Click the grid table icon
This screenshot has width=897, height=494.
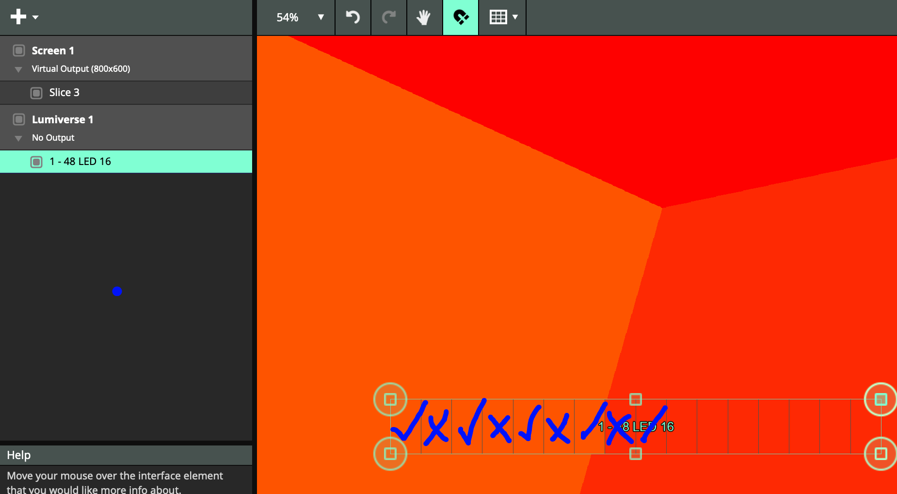(x=498, y=17)
